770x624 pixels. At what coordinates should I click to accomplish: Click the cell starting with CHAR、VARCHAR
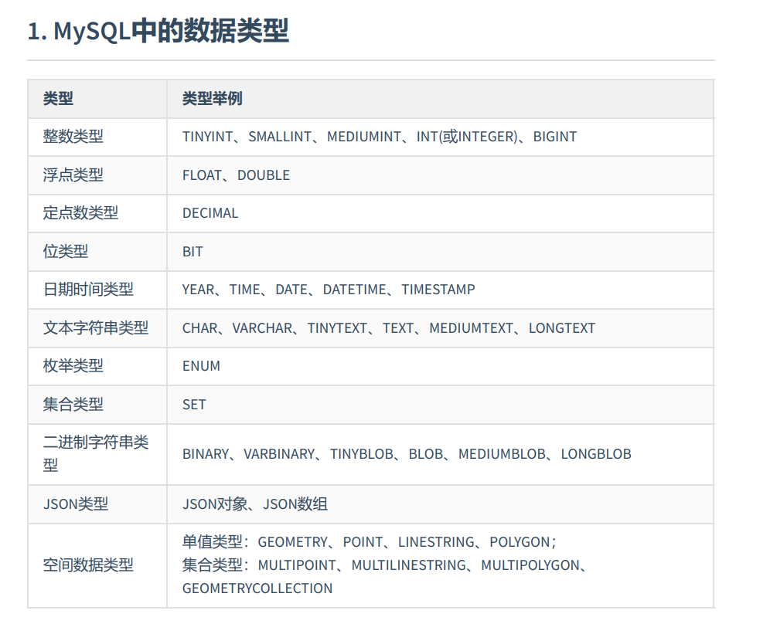tap(441, 328)
